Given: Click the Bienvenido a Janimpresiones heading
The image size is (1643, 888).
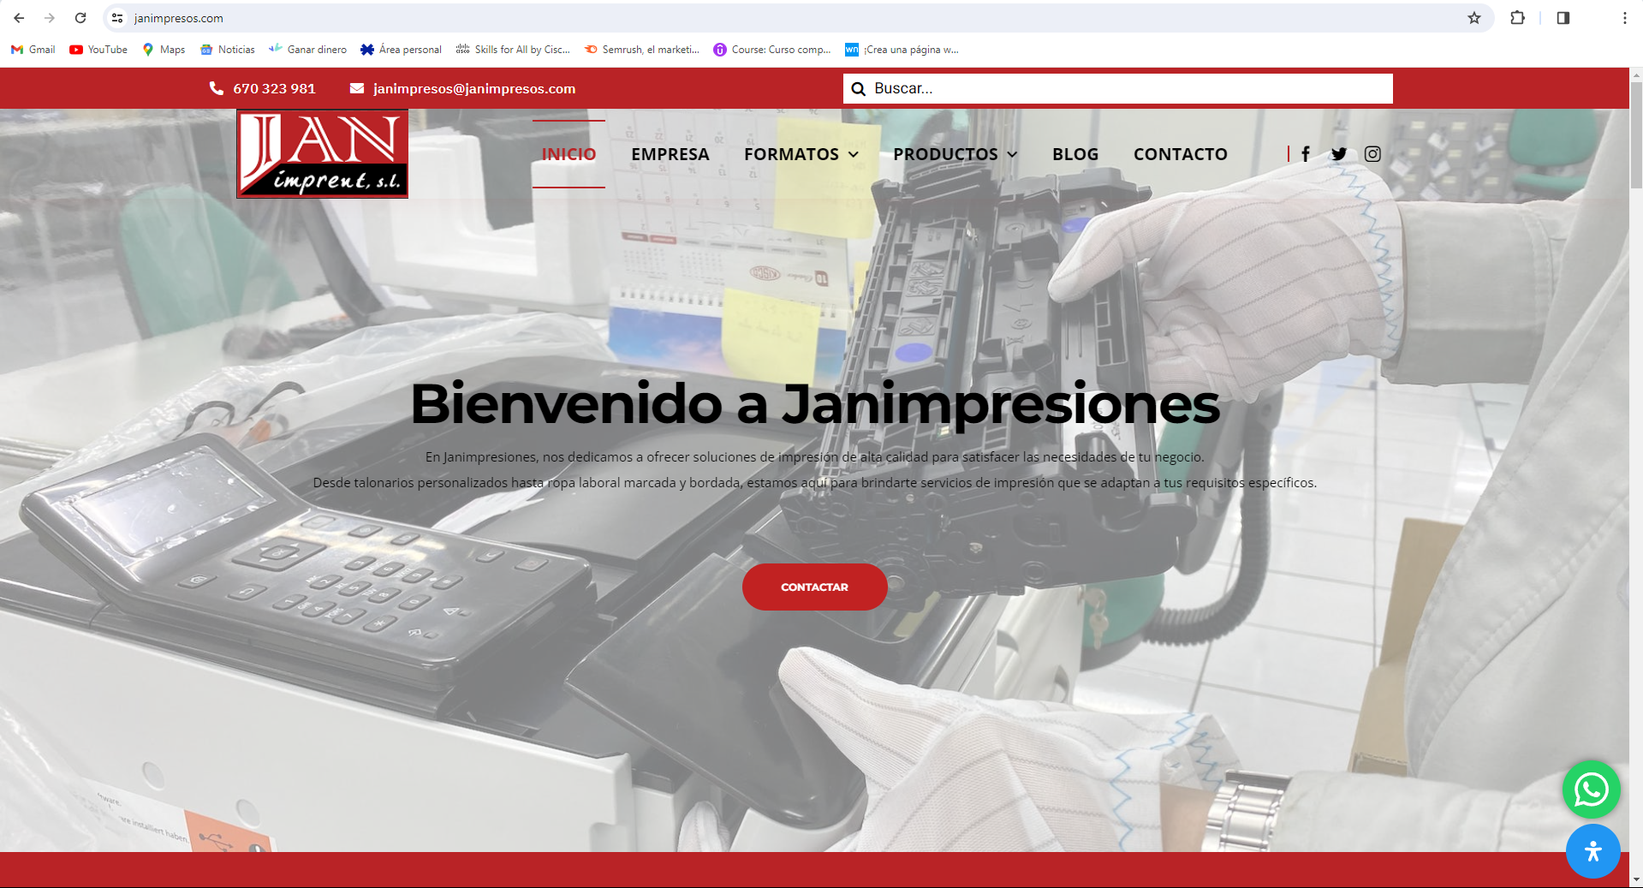Looking at the screenshot, I should click(814, 403).
